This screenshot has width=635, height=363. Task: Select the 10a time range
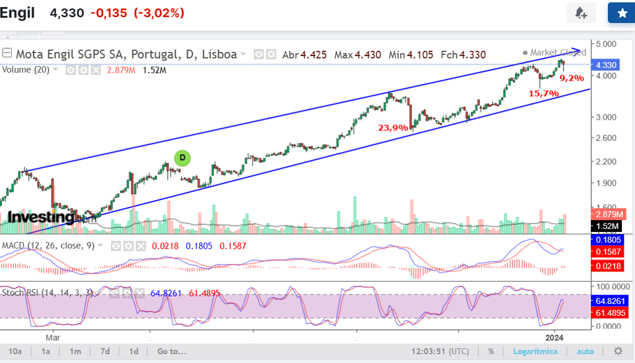(x=15, y=351)
